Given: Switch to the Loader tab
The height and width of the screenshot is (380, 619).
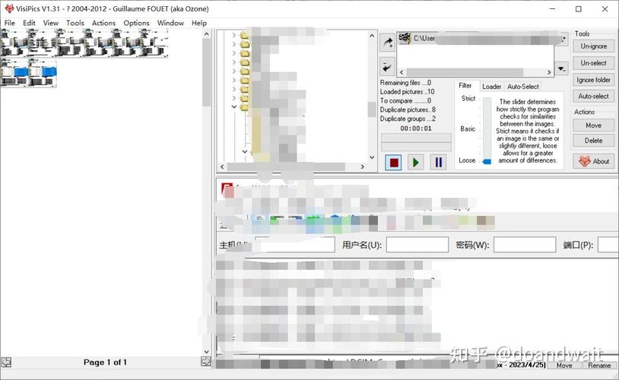Looking at the screenshot, I should tap(491, 87).
